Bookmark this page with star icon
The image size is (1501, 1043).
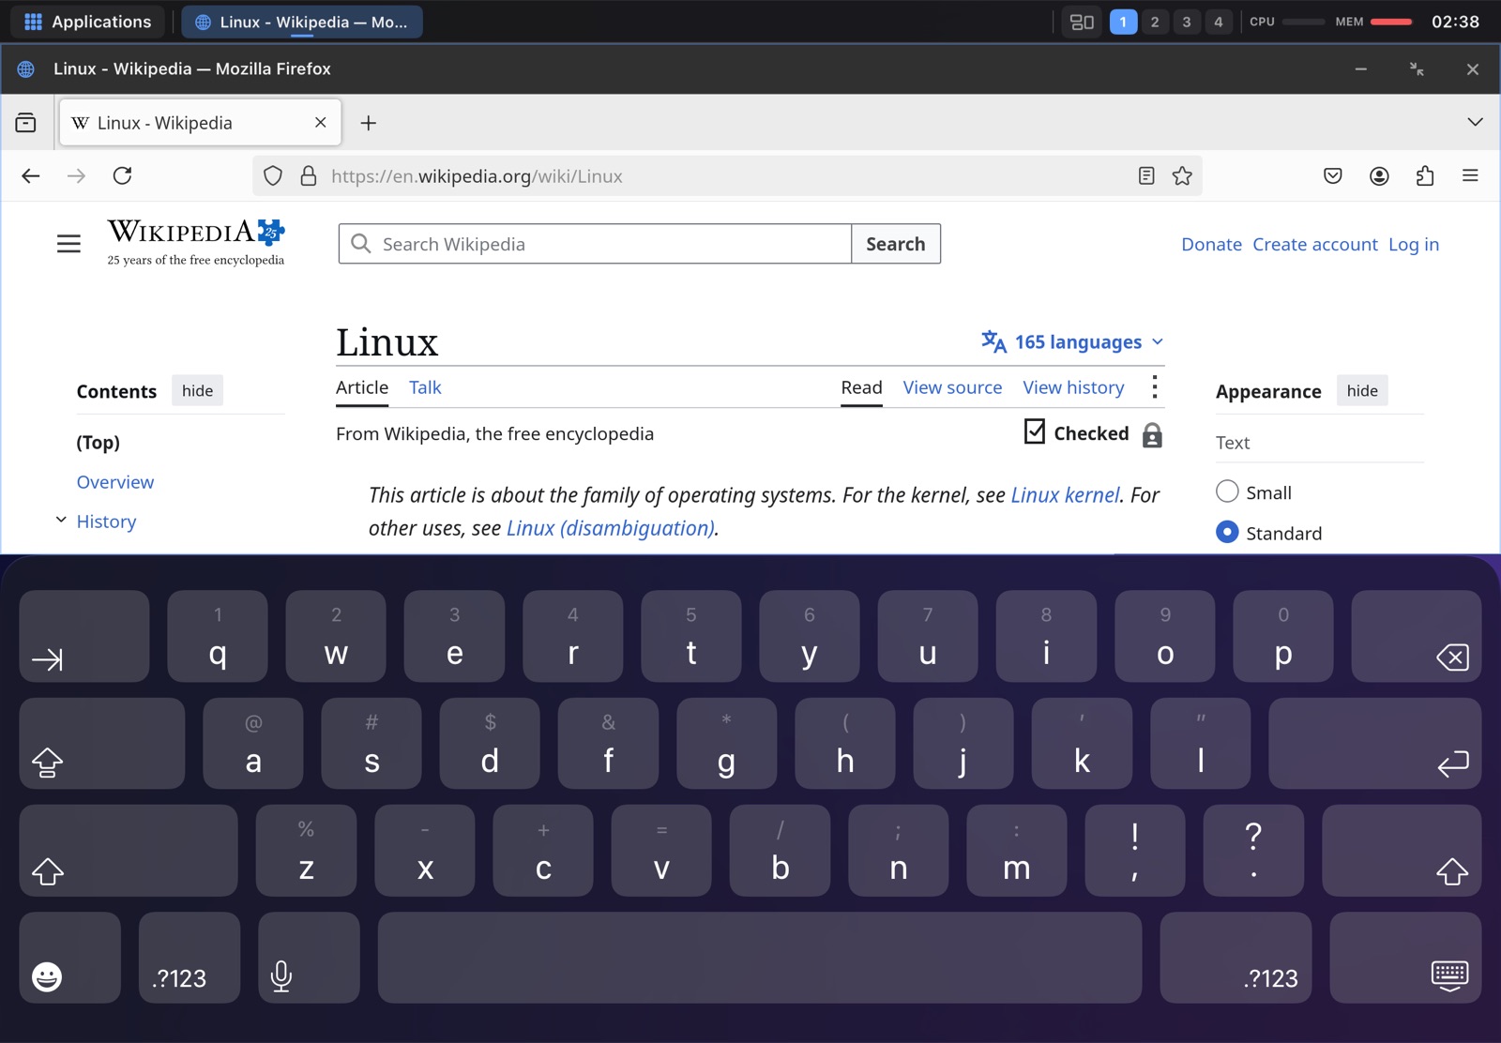coord(1182,175)
